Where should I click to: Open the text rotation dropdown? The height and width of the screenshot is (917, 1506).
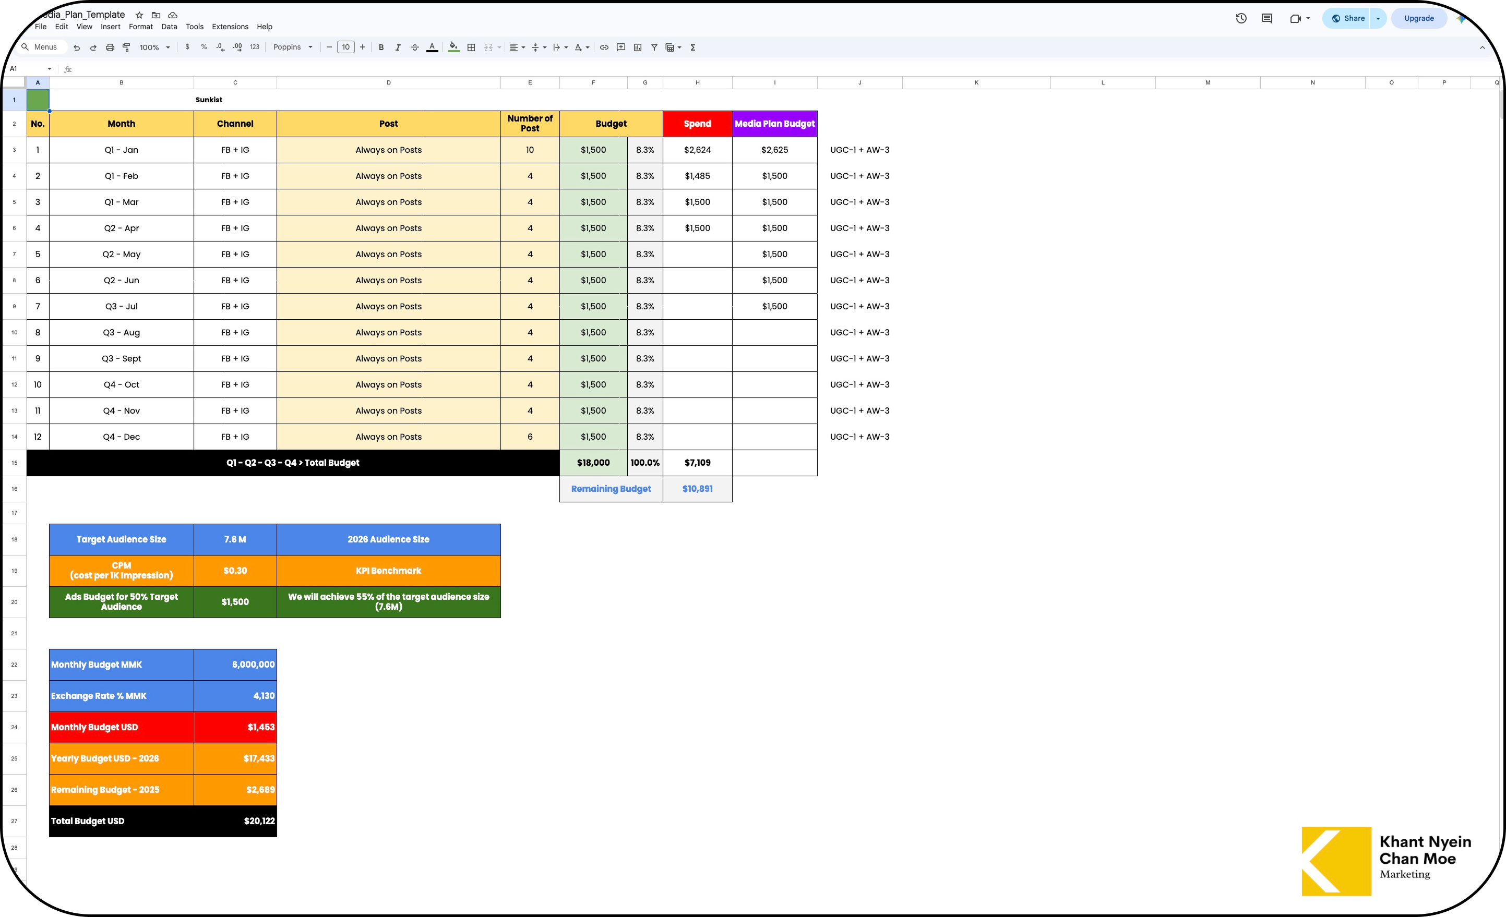pyautogui.click(x=582, y=47)
